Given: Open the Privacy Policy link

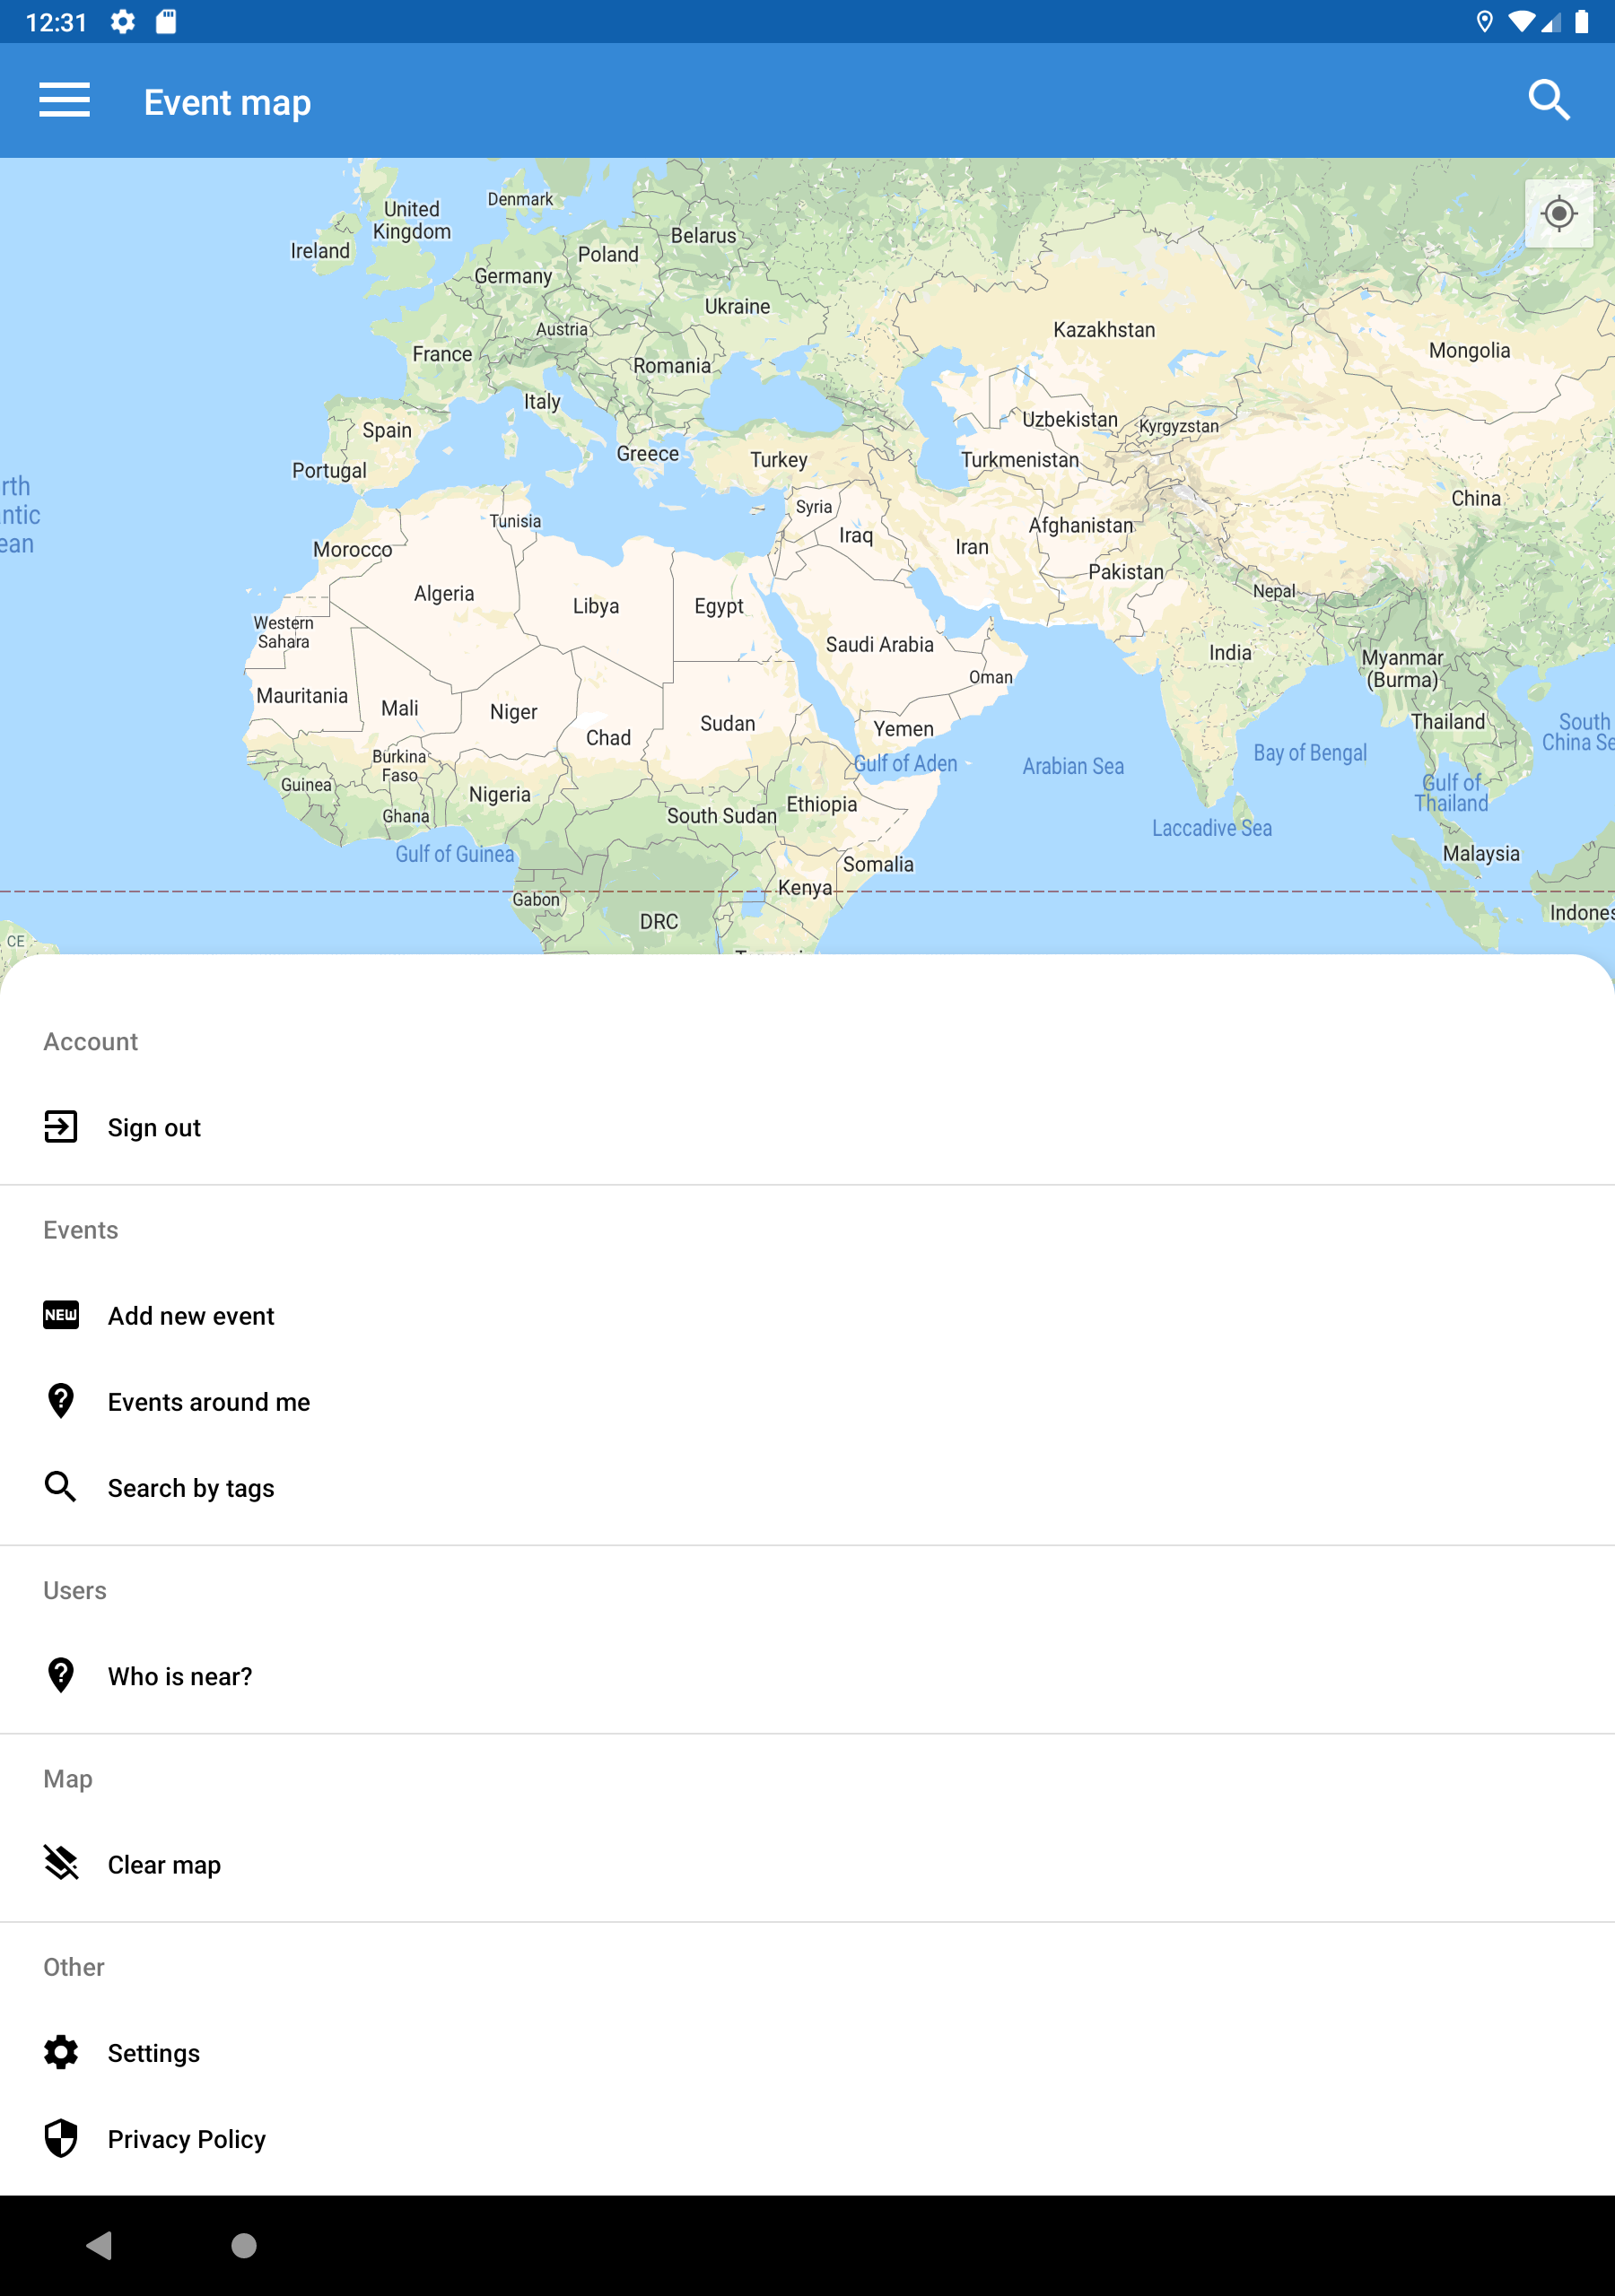Looking at the screenshot, I should pyautogui.click(x=186, y=2139).
